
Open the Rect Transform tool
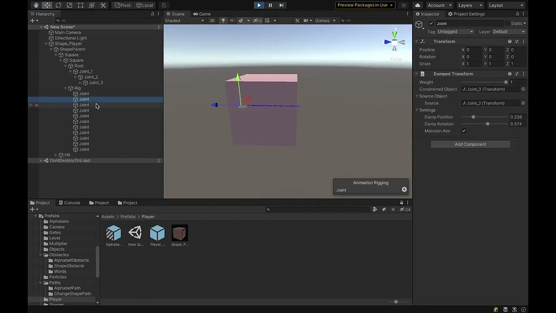point(80,5)
